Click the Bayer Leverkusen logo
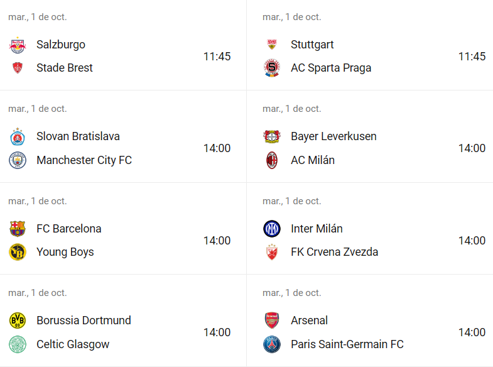The width and height of the screenshot is (493, 367). pos(272,136)
